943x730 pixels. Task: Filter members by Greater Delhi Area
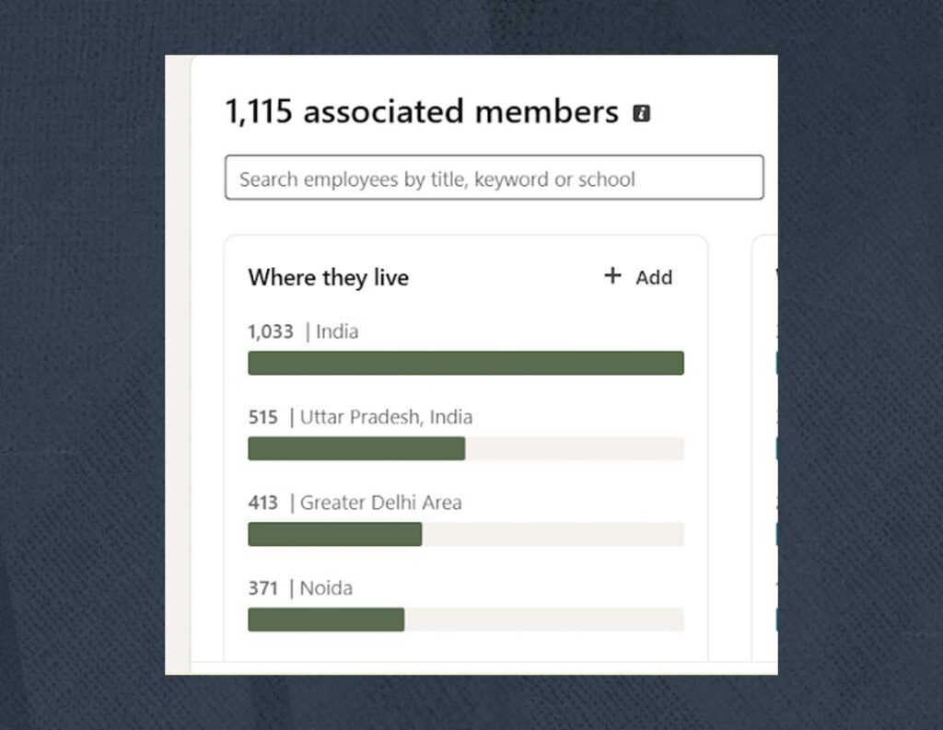pyautogui.click(x=382, y=503)
